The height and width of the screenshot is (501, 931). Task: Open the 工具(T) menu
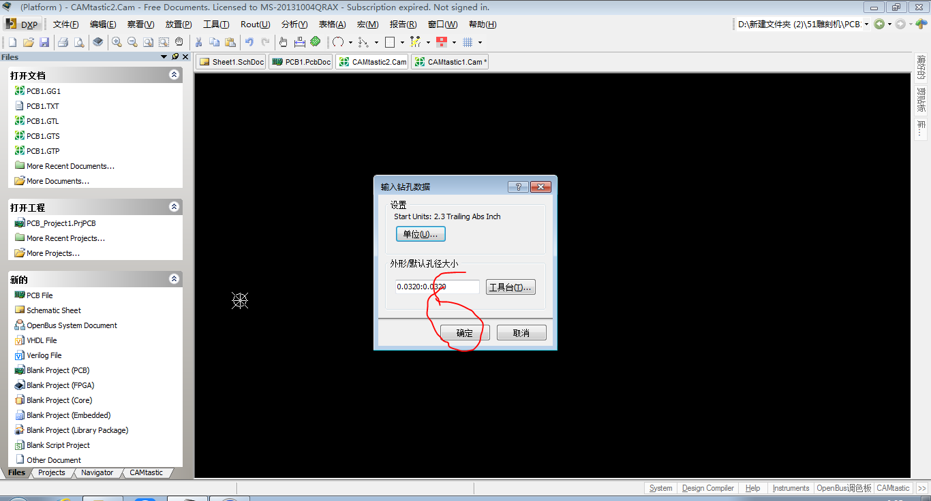(216, 25)
